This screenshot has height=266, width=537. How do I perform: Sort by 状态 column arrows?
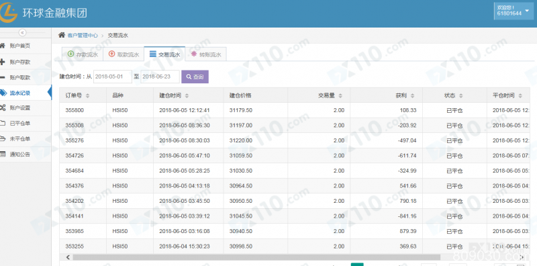[461, 96]
